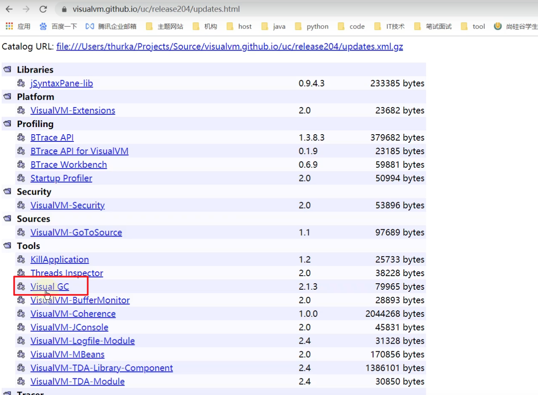Click module icon beside Startup Profiler
The height and width of the screenshot is (395, 538).
click(x=21, y=178)
